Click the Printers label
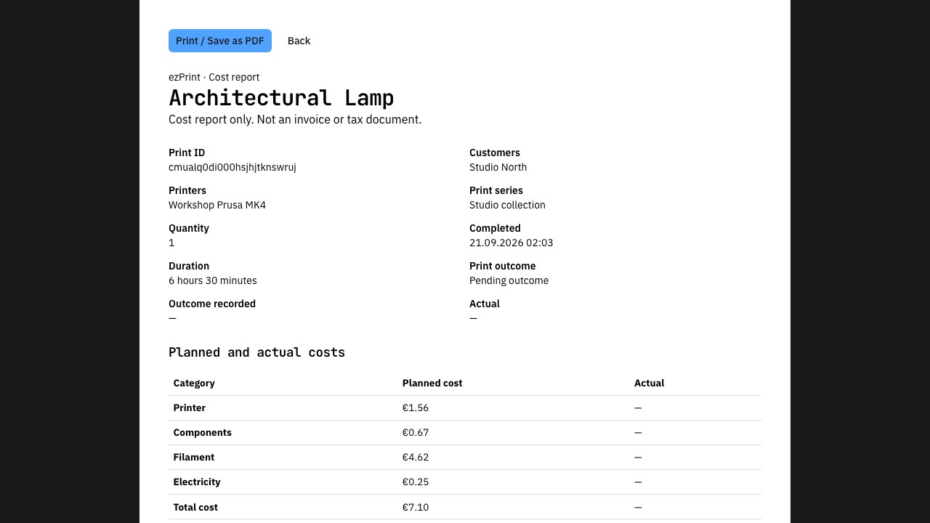 (x=187, y=190)
